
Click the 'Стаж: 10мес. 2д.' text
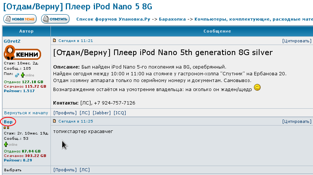click(21, 63)
